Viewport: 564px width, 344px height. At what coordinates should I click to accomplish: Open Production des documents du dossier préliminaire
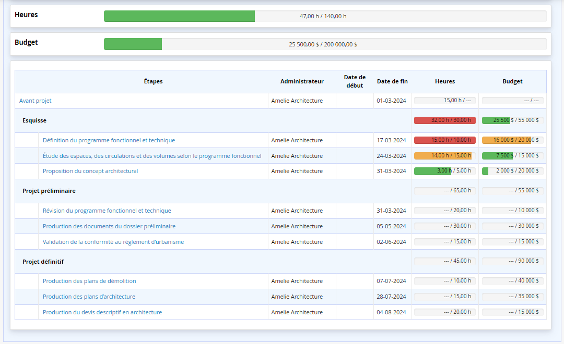[109, 226]
